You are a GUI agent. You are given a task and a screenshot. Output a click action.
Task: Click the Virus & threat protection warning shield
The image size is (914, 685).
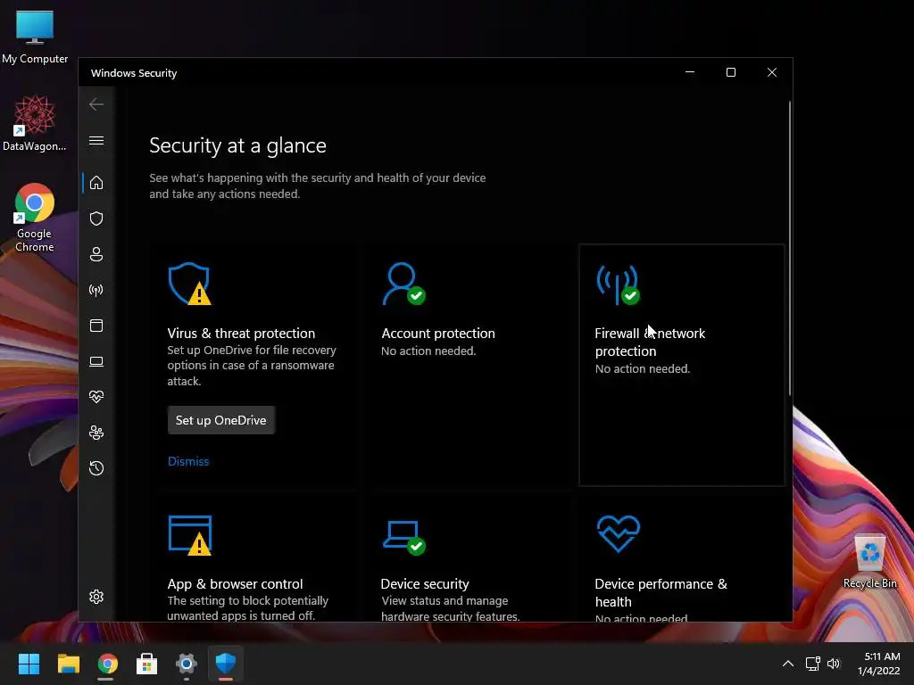[189, 284]
